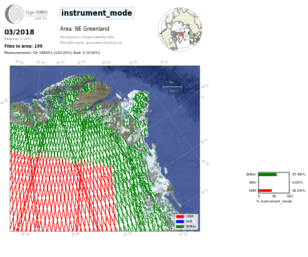Click the red LRM percentage bar
Screen dimensions: 308x257
(x=265, y=191)
